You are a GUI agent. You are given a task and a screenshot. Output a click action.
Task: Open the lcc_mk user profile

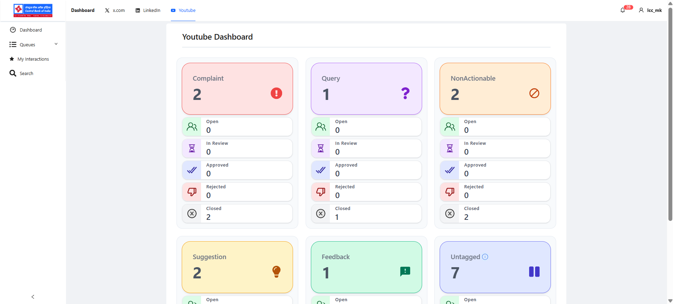[x=651, y=10]
